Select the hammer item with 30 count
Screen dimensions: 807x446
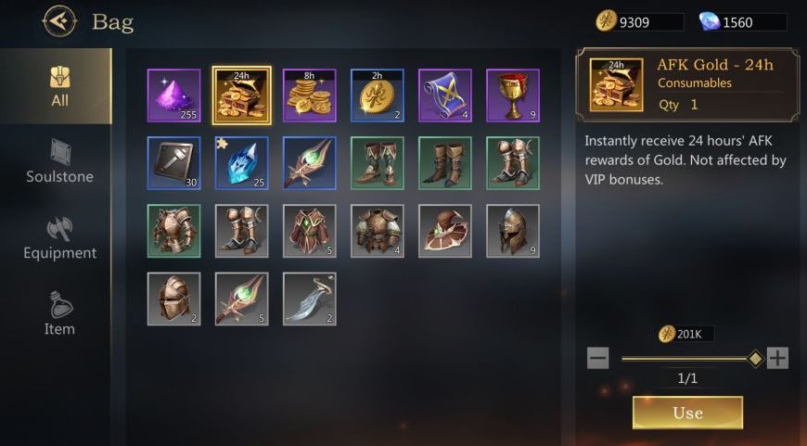174,163
